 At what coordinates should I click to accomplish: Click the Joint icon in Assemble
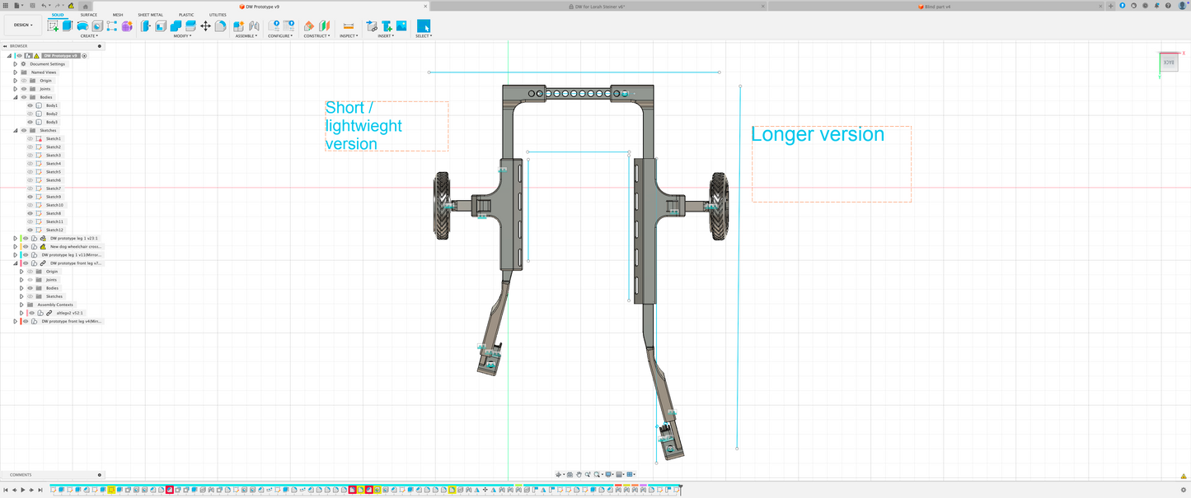coord(254,26)
